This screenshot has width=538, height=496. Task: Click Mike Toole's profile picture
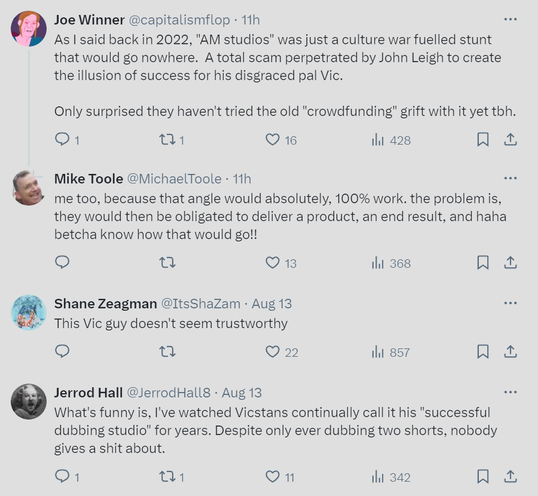point(29,188)
